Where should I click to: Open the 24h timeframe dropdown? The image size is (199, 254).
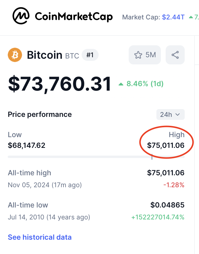coord(170,114)
